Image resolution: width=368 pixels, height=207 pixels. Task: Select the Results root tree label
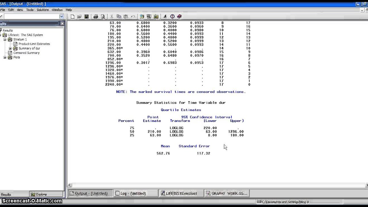click(x=8, y=30)
